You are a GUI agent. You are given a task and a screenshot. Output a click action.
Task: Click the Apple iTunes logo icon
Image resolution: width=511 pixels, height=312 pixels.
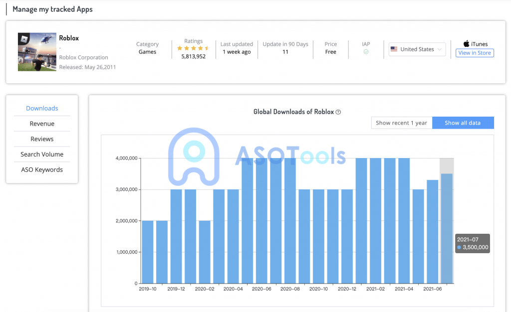tap(467, 43)
